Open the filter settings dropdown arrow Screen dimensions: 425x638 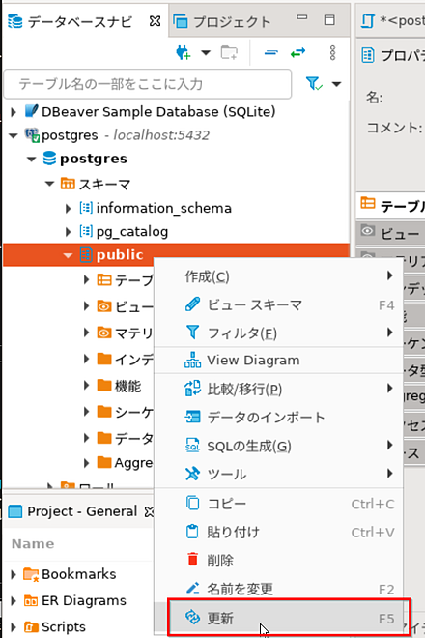(336, 84)
